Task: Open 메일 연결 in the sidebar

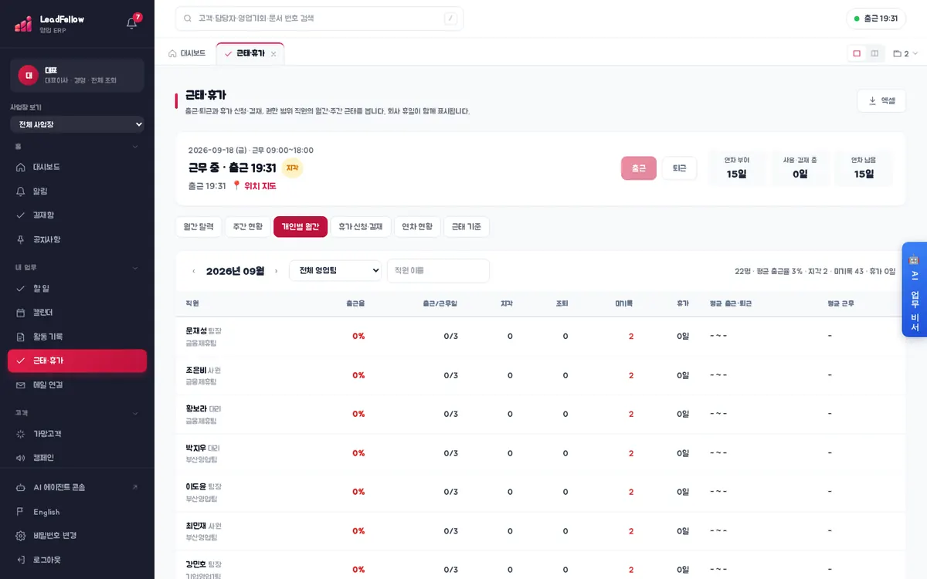Action: [77, 384]
